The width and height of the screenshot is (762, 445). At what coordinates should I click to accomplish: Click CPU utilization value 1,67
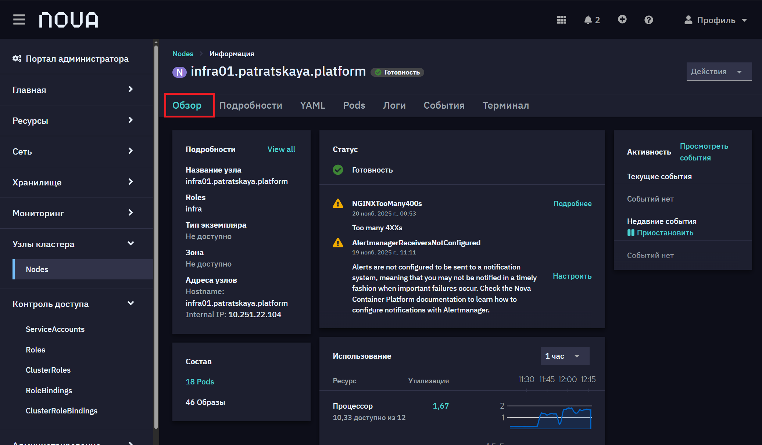[441, 406]
